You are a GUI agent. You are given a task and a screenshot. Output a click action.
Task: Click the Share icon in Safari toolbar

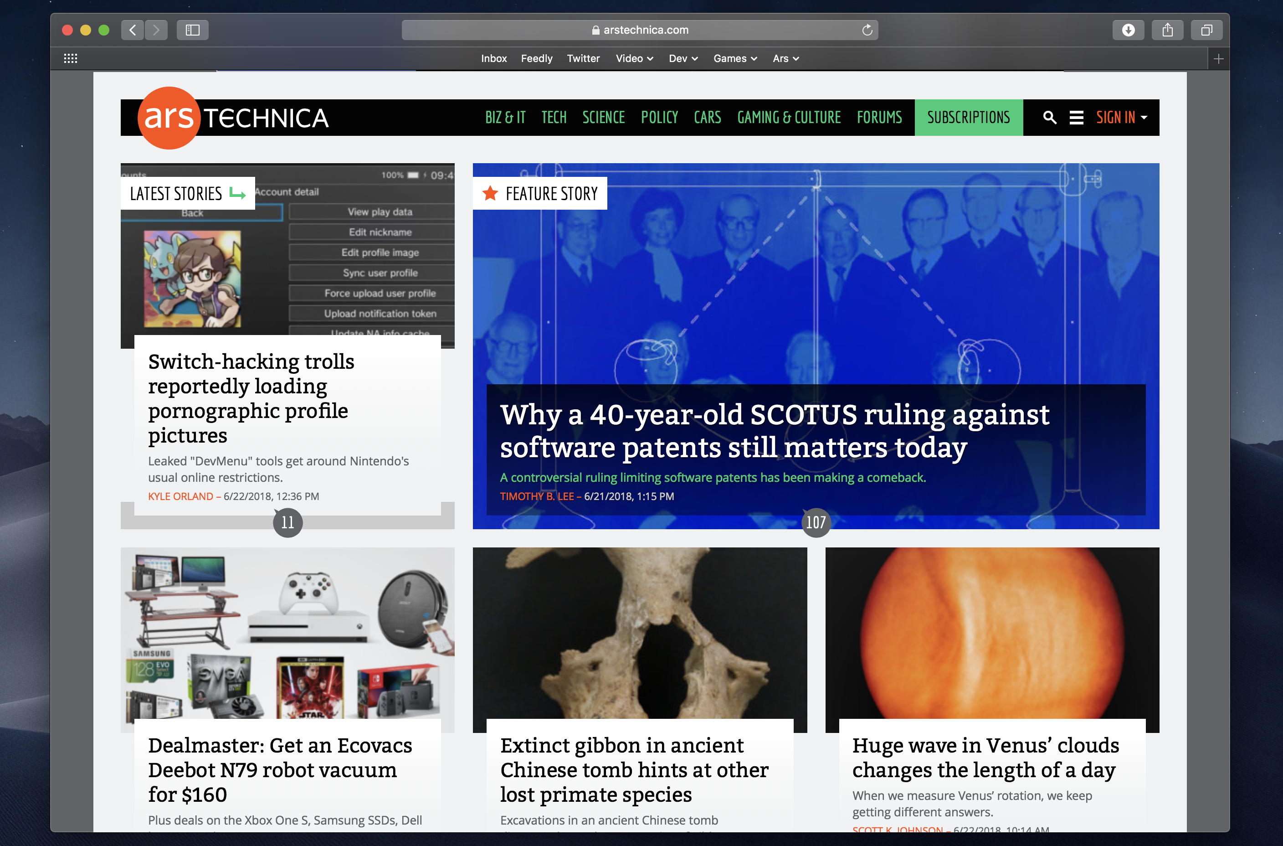pos(1168,30)
